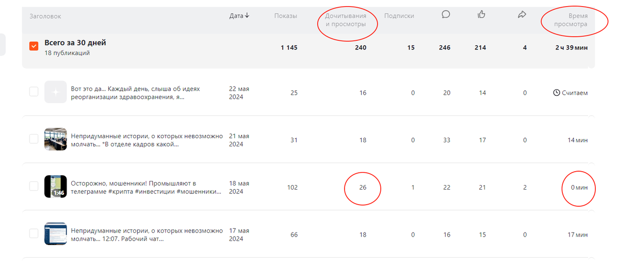Open post Осторожно, мошенники! Промышляют в телеграмме

coord(146,188)
